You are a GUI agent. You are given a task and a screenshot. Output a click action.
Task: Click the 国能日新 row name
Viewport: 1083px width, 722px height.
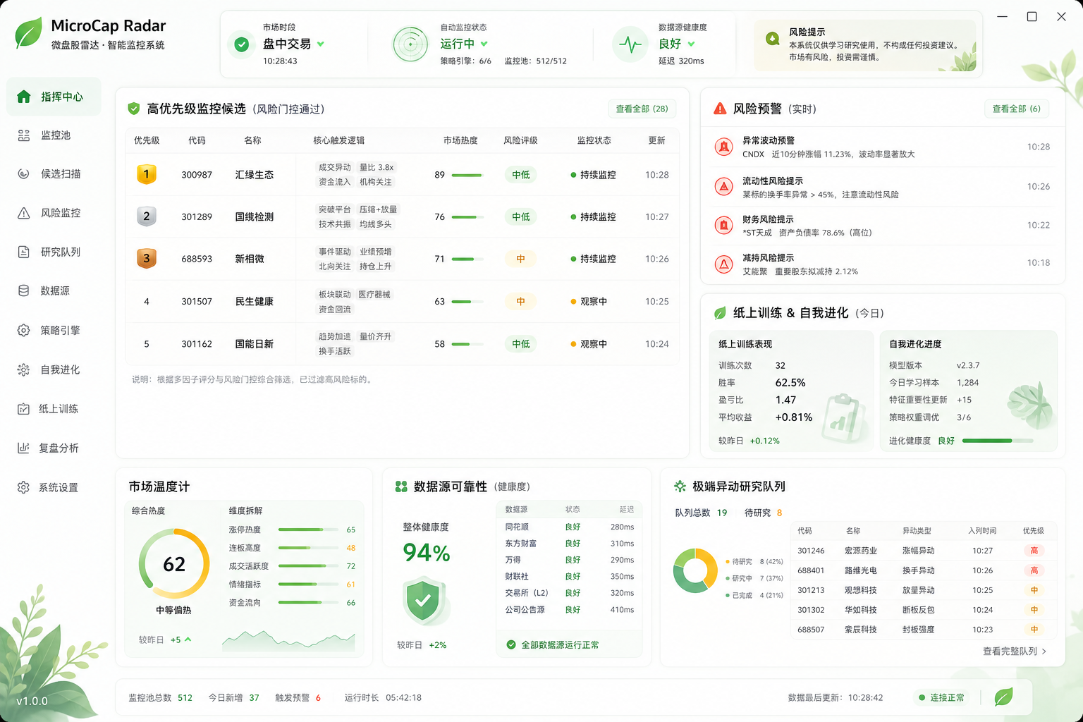point(255,344)
